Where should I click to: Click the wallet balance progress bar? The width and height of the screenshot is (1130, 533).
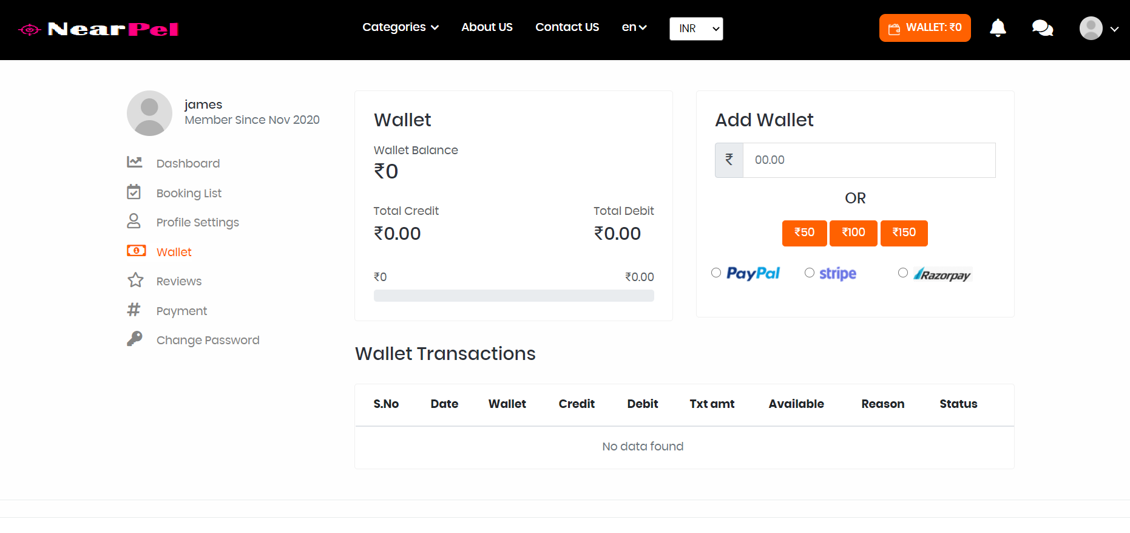pos(513,296)
